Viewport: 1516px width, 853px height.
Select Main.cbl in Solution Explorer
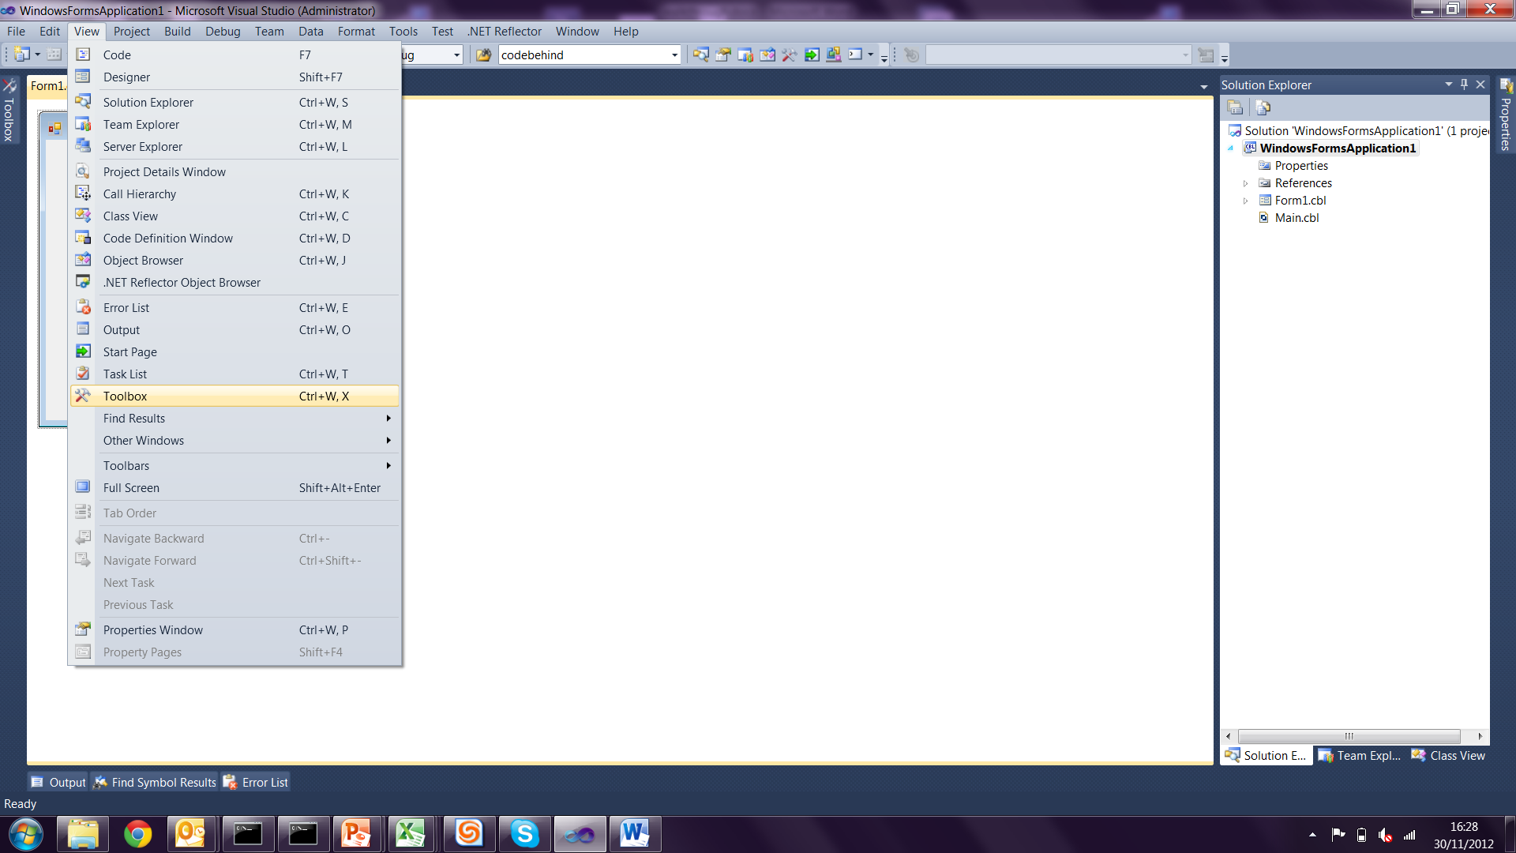(x=1296, y=218)
